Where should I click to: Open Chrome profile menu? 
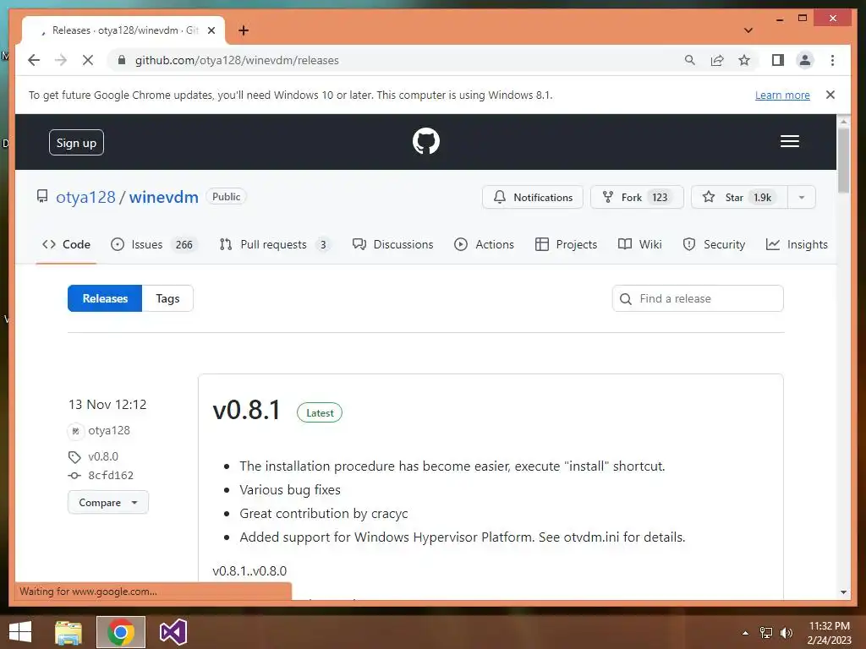pyautogui.click(x=805, y=60)
